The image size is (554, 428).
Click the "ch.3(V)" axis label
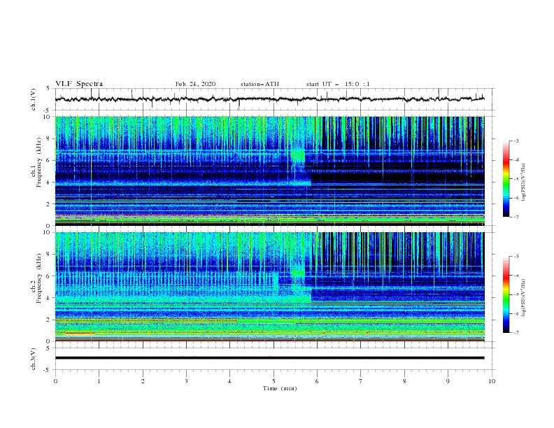pyautogui.click(x=34, y=359)
